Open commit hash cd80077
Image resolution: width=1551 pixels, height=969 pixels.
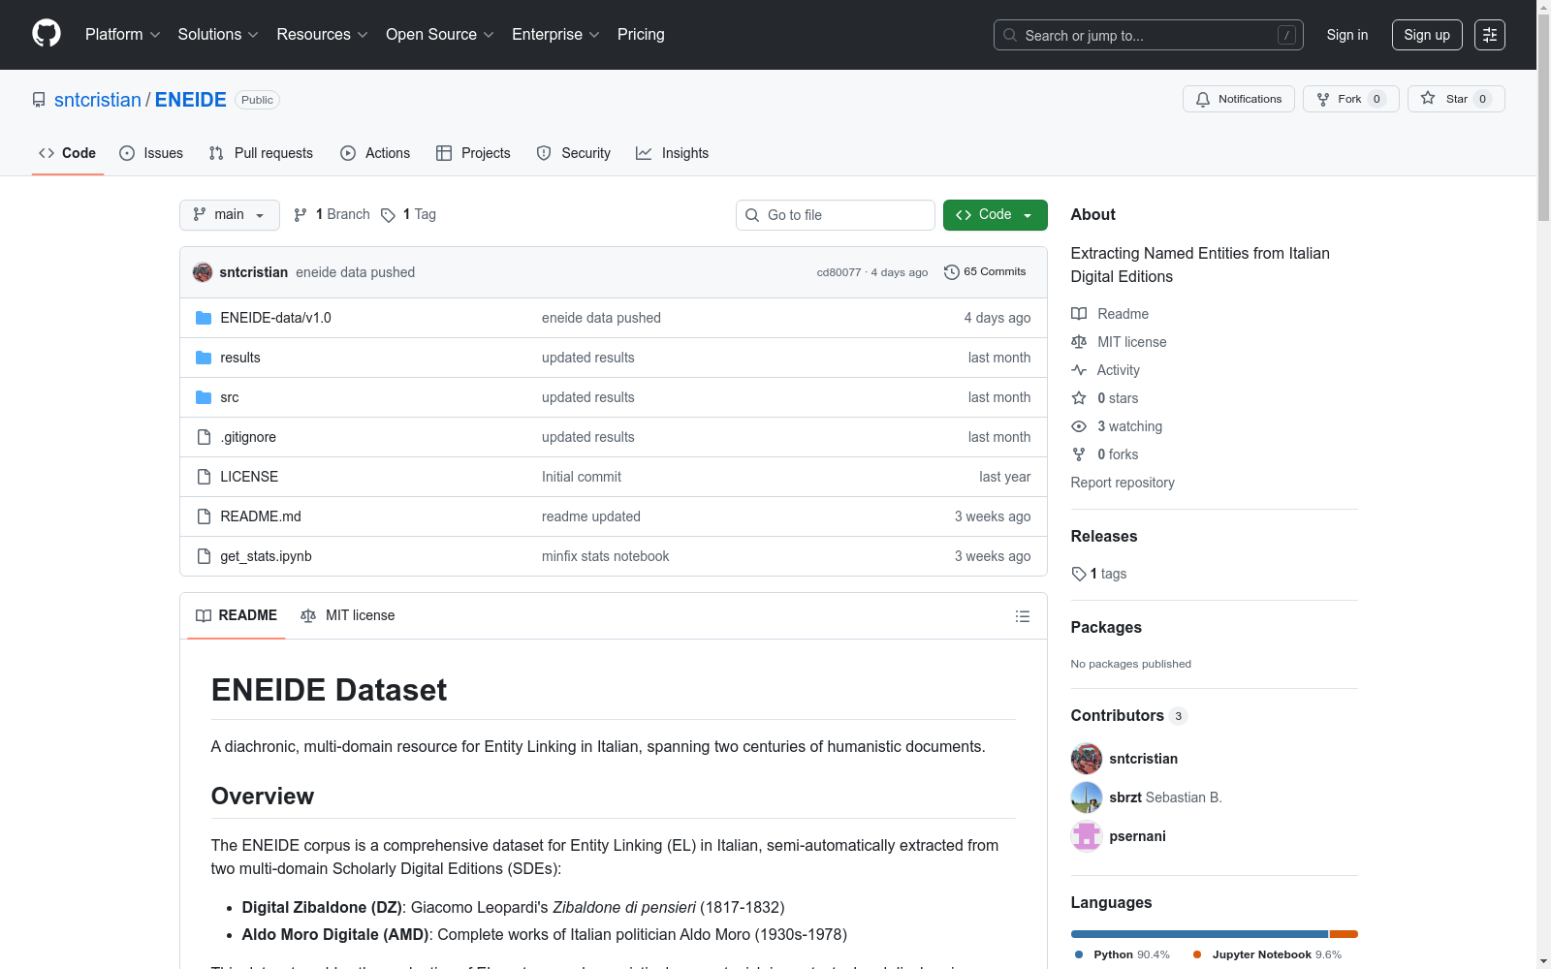click(x=839, y=272)
